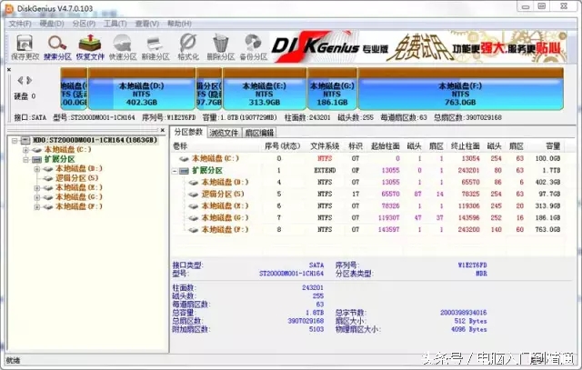Go to previous disk arrow
Viewport: 582px width, 370px height.
20,80
